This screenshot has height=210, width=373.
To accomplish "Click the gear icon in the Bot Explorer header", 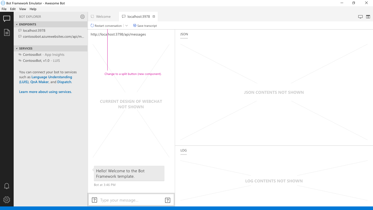I will [x=82, y=17].
